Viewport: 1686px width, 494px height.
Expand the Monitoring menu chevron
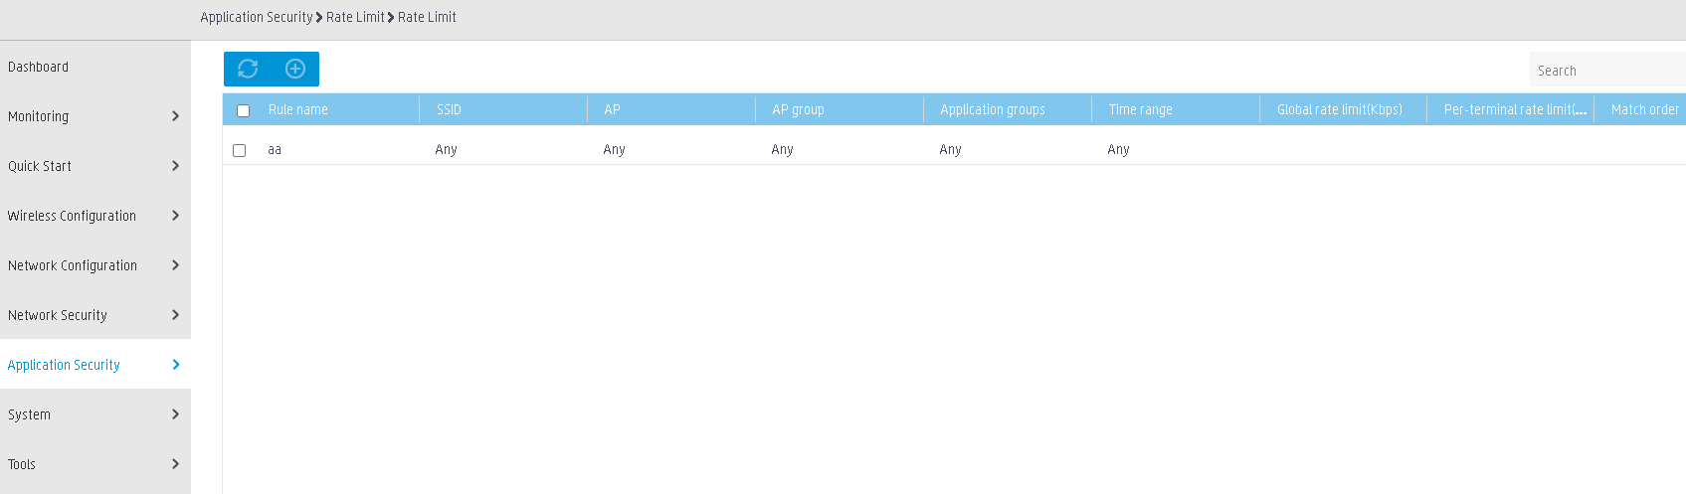pos(175,116)
